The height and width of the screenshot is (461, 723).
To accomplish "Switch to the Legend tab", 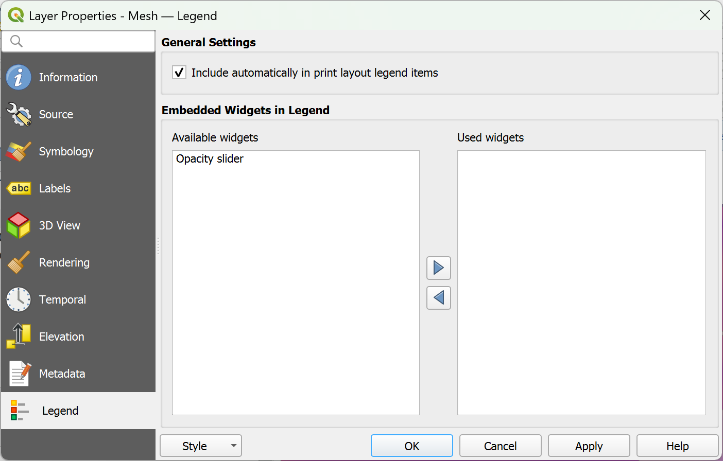I will coord(60,411).
